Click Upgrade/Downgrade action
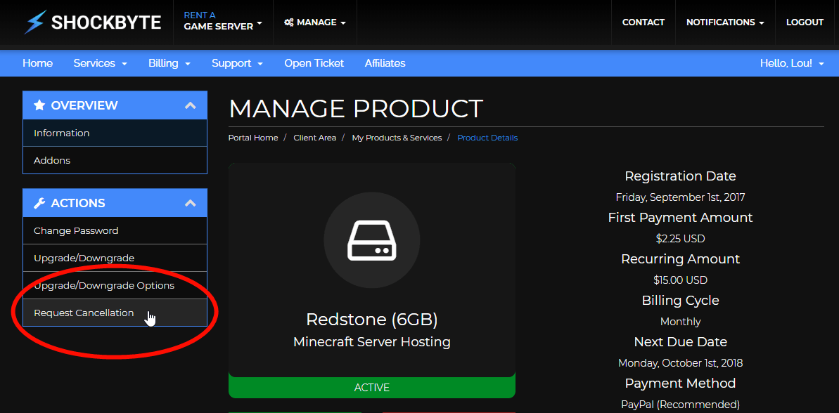Screen dimensions: 839x413 [115, 258]
